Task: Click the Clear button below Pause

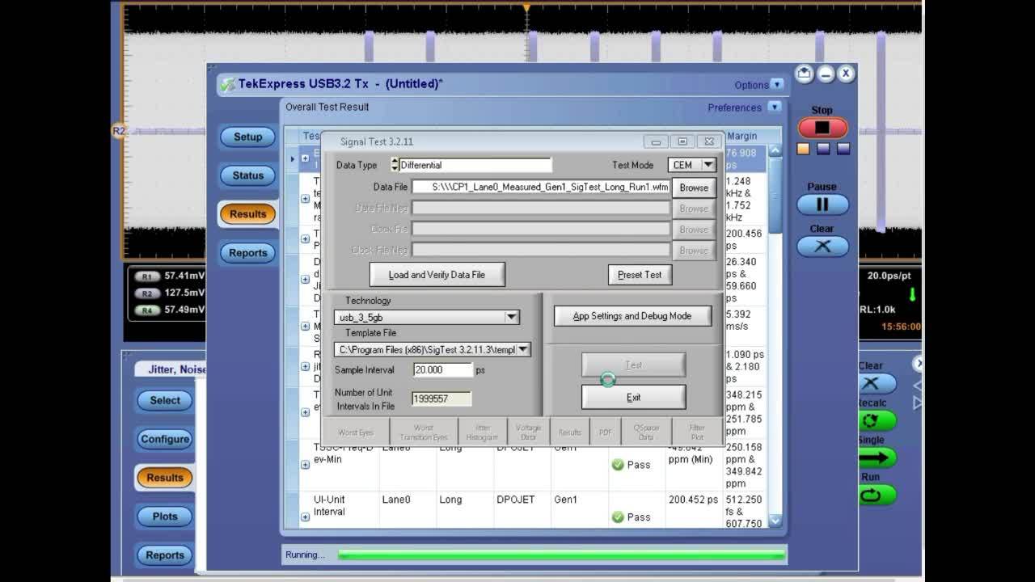Action: [822, 247]
